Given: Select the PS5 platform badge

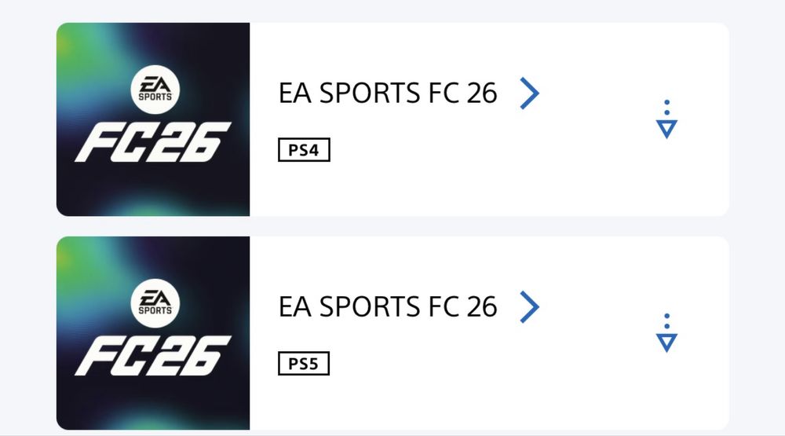Looking at the screenshot, I should coord(304,364).
